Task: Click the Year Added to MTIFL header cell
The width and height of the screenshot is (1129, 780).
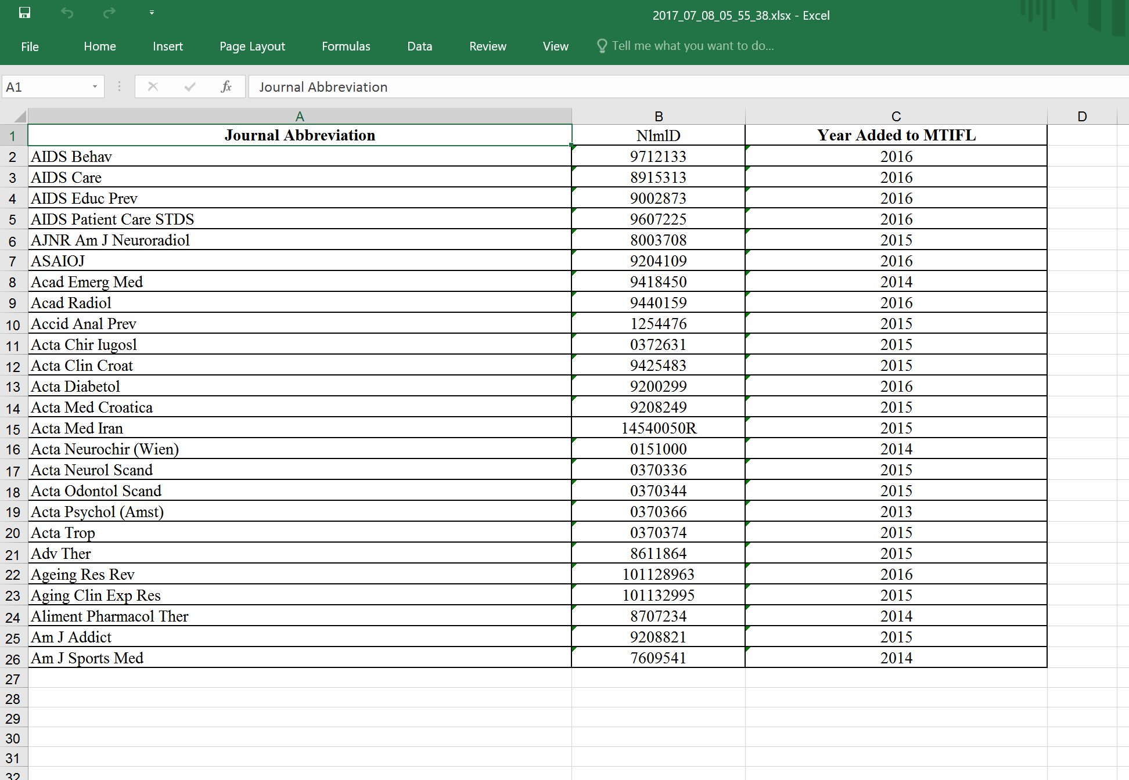Action: click(x=896, y=135)
